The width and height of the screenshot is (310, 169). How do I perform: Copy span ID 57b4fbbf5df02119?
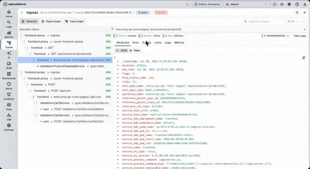tap(288, 36)
